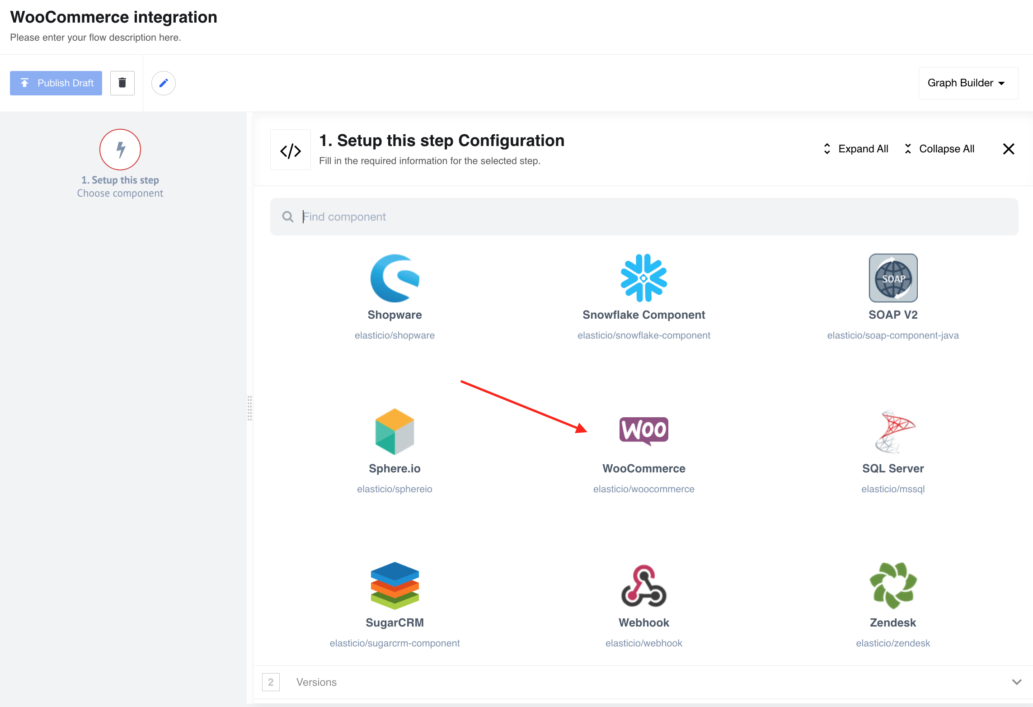The height and width of the screenshot is (707, 1033).
Task: Click the elasticio/shopware link text
Action: pyautogui.click(x=394, y=335)
